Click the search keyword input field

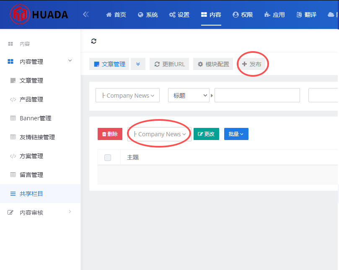click(x=257, y=95)
